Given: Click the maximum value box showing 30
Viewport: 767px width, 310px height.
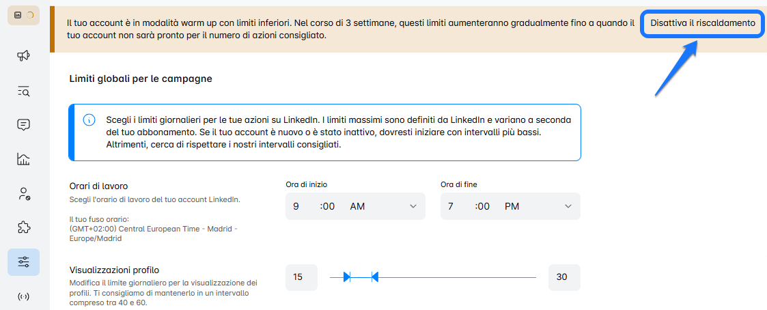Looking at the screenshot, I should 562,277.
